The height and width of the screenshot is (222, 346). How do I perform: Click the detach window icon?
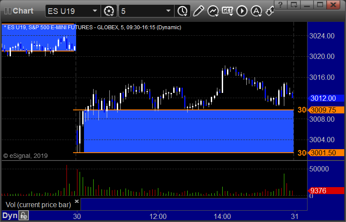[x=294, y=5]
